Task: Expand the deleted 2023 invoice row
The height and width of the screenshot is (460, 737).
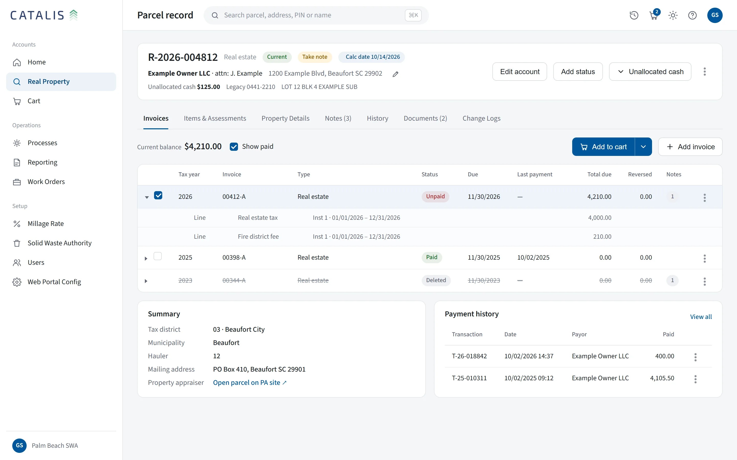Action: point(146,281)
